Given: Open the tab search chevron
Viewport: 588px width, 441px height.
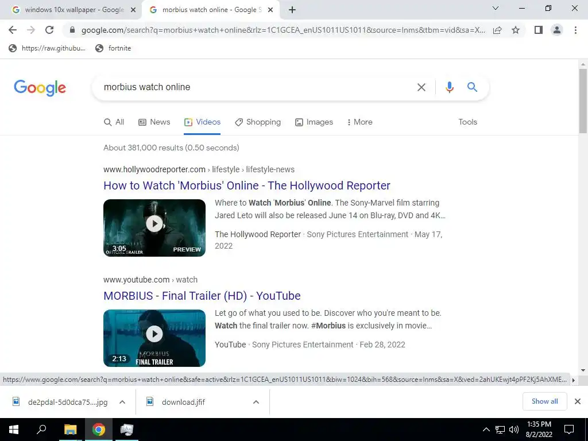Looking at the screenshot, I should [x=496, y=8].
